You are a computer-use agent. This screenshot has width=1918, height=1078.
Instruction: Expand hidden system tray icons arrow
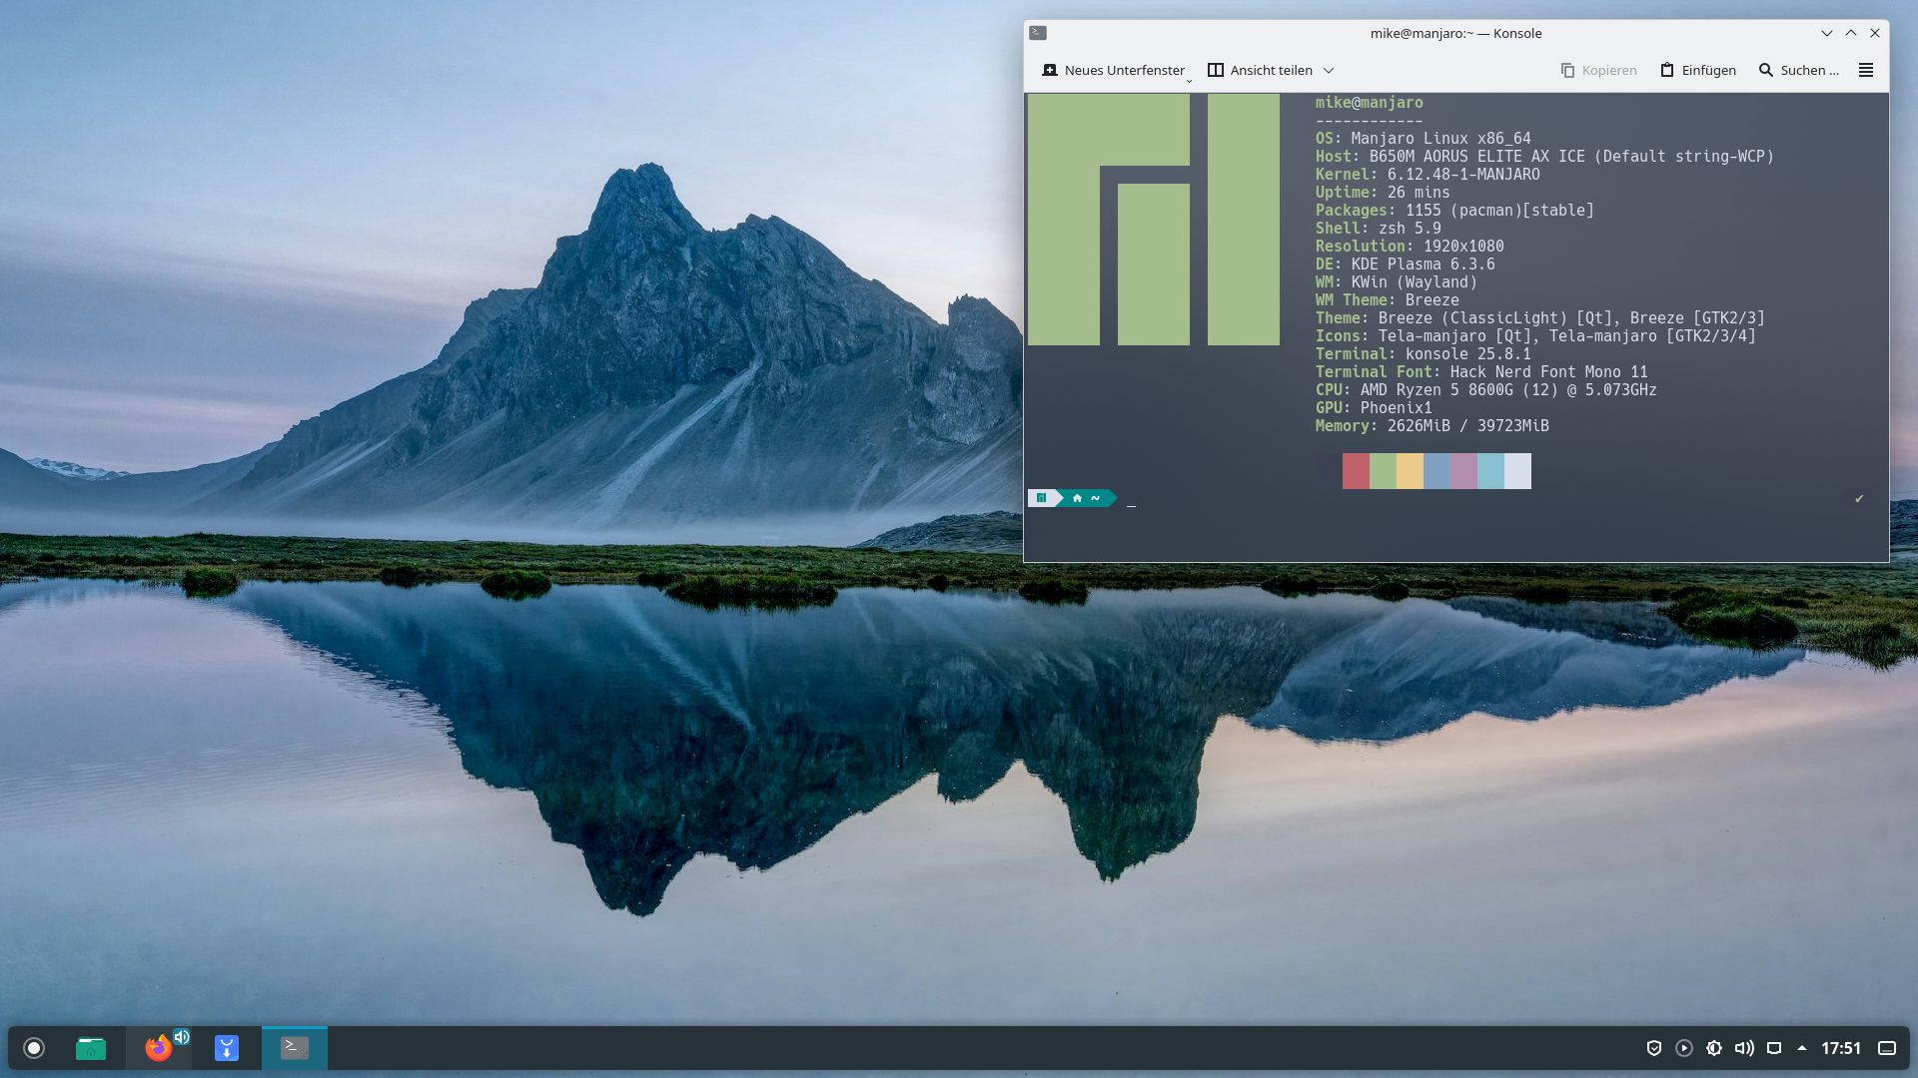1802,1048
